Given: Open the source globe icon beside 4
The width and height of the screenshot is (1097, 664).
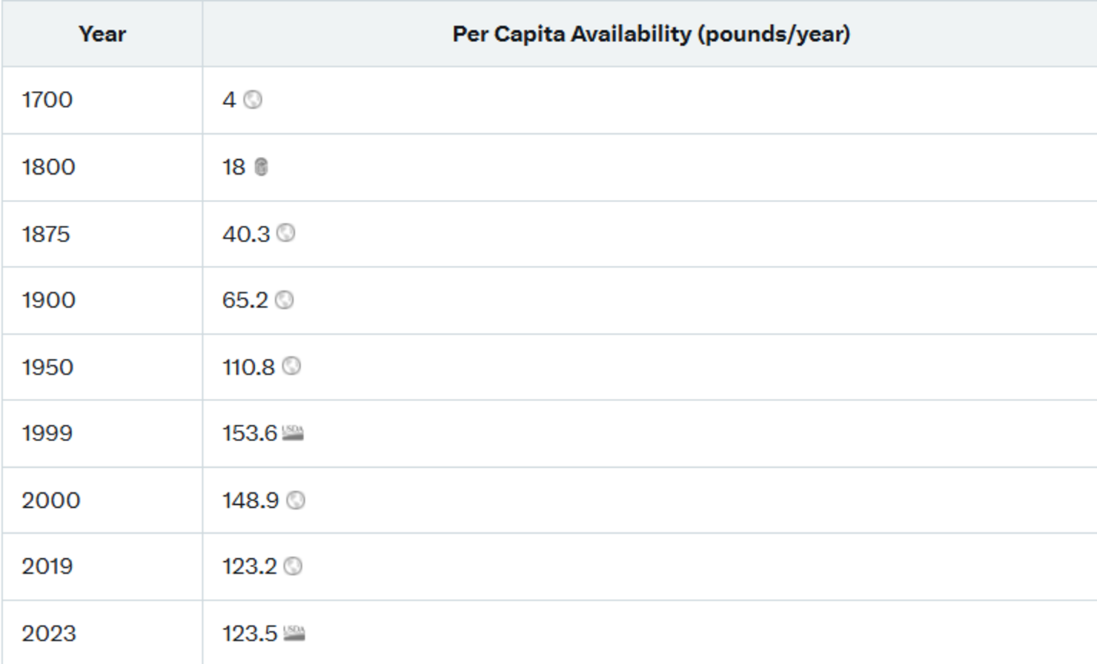Looking at the screenshot, I should pyautogui.click(x=253, y=100).
